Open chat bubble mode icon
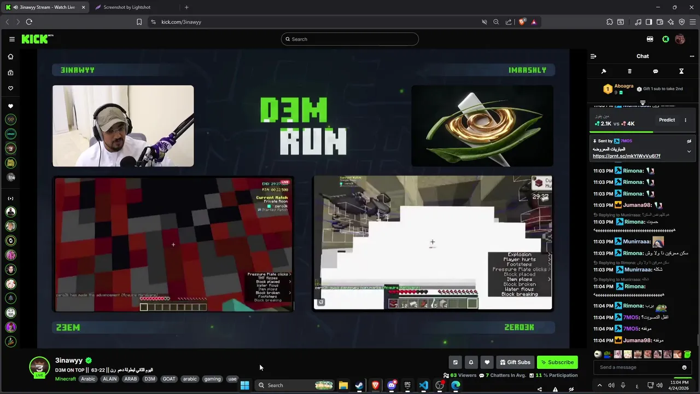Screen dimensions: 700x394 (x=655, y=71)
